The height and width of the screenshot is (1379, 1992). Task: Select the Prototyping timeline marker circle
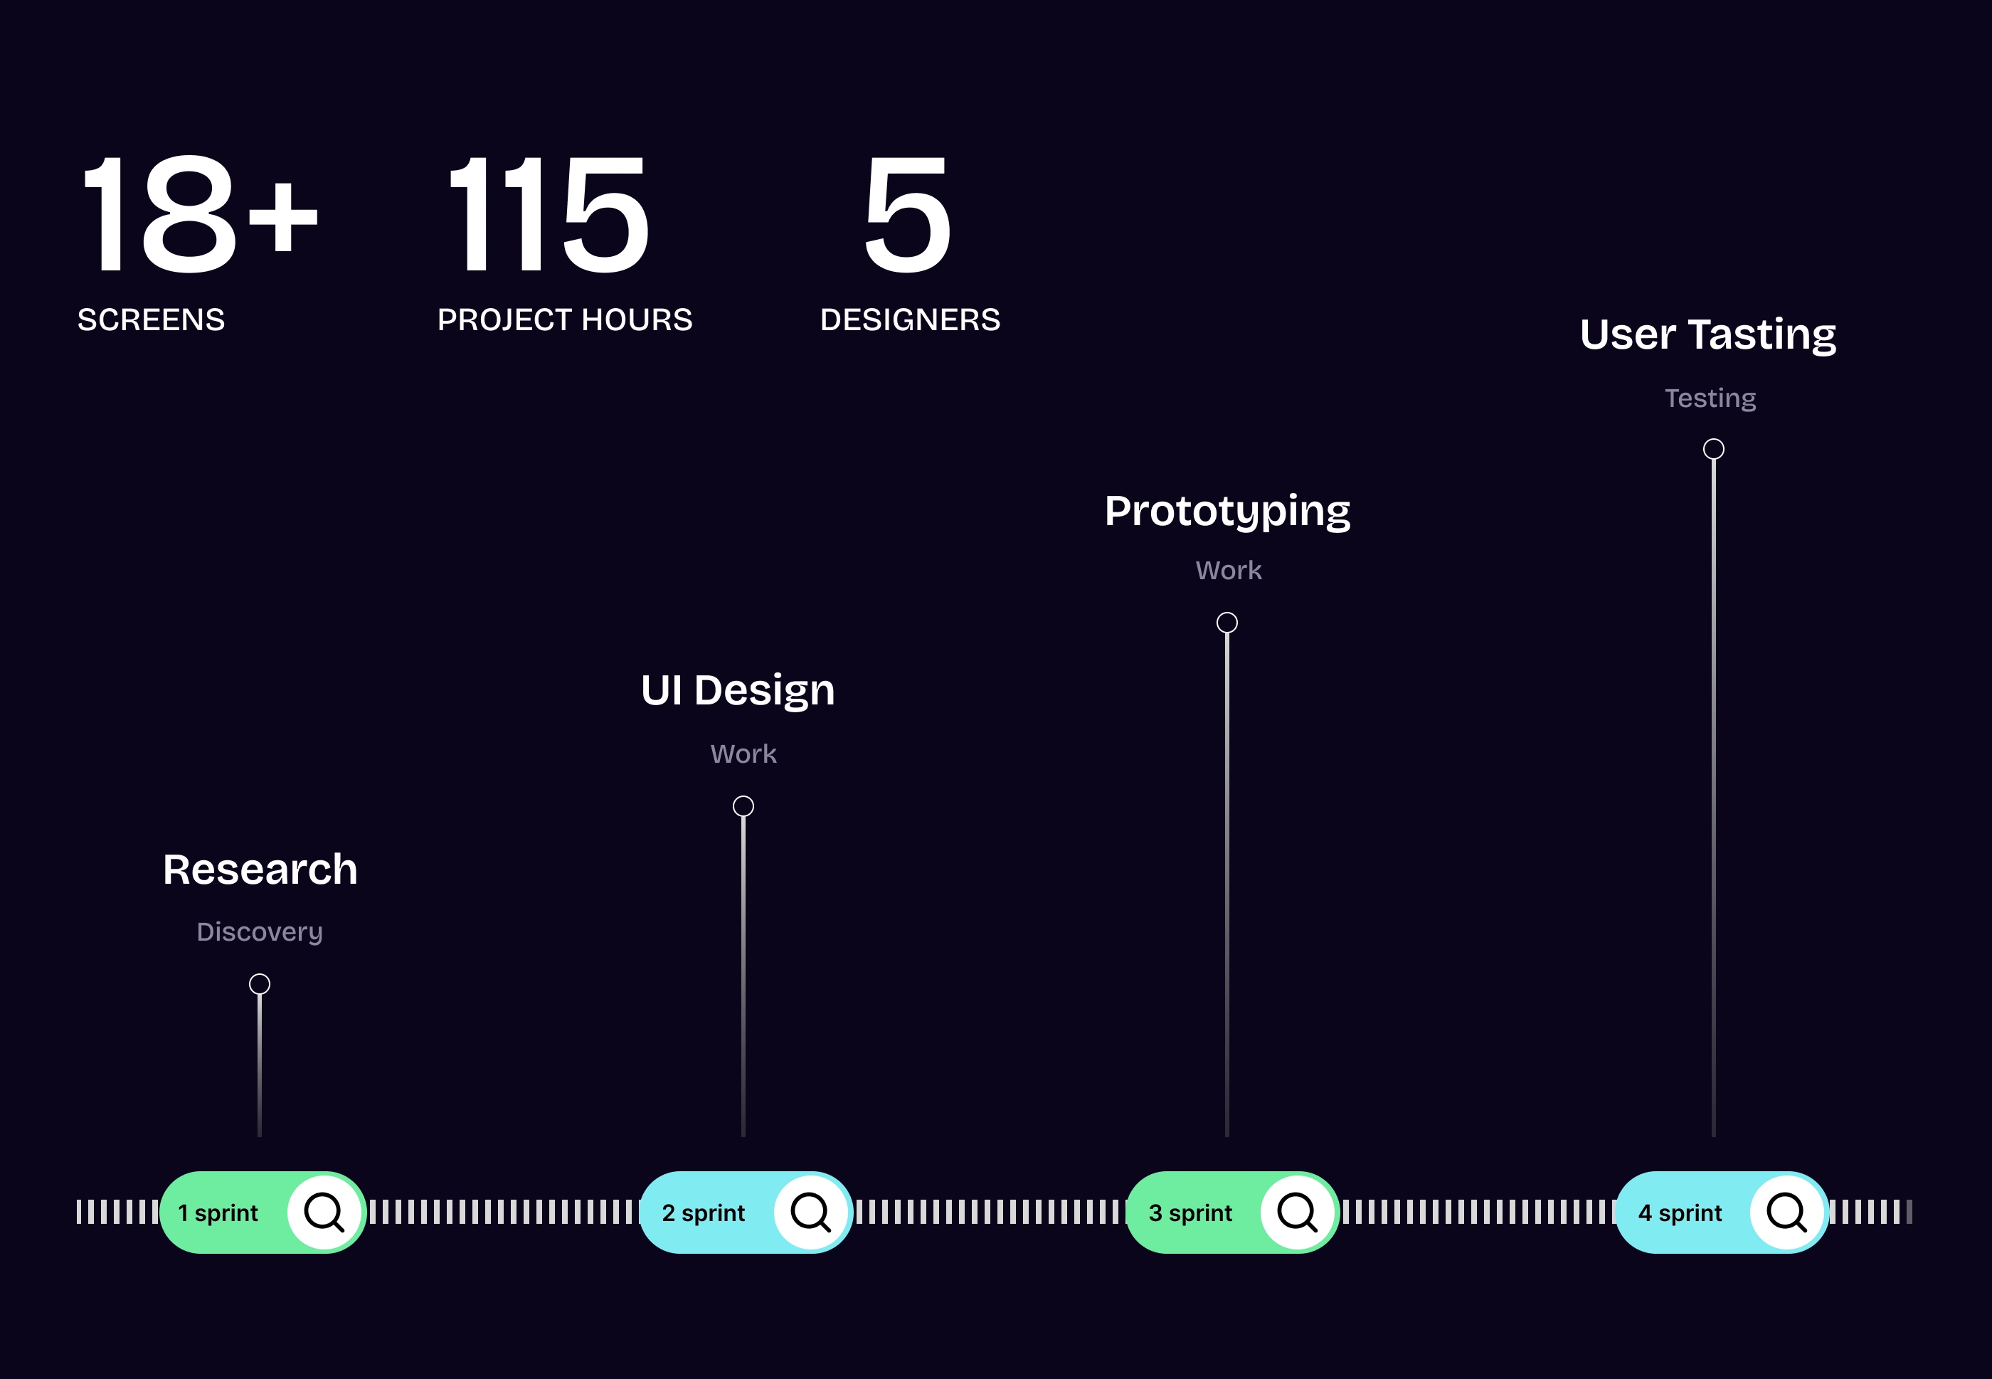(1227, 622)
